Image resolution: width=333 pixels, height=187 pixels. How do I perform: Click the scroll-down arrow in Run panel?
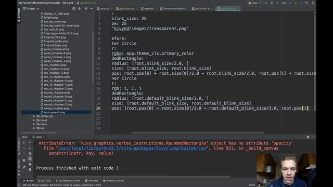click(30, 148)
